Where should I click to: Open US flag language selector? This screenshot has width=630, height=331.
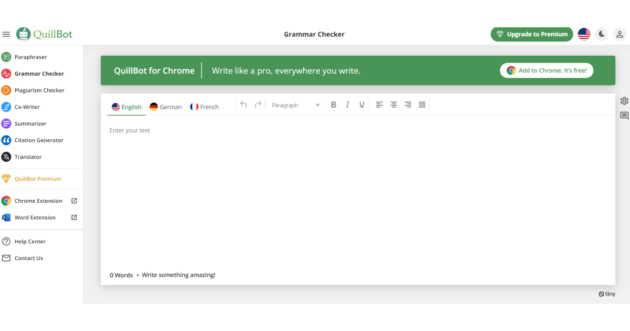point(584,34)
